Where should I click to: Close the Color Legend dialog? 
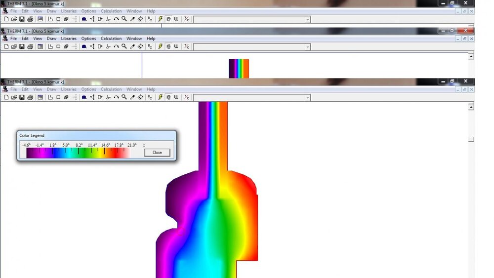tap(157, 153)
